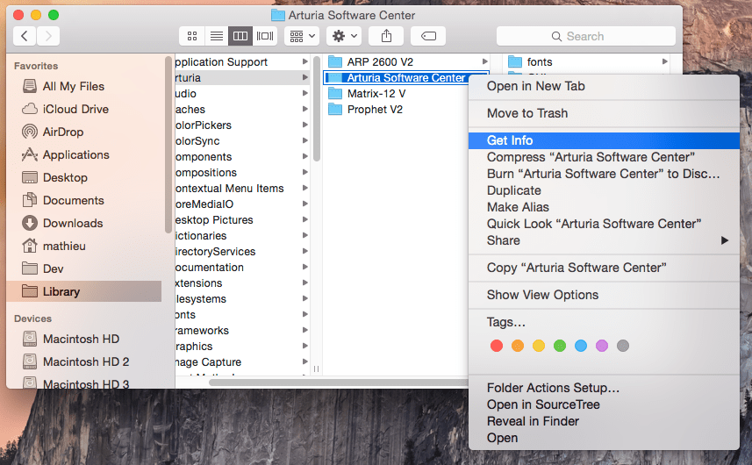Choose Copy "Arturia Software Center"

pyautogui.click(x=604, y=268)
